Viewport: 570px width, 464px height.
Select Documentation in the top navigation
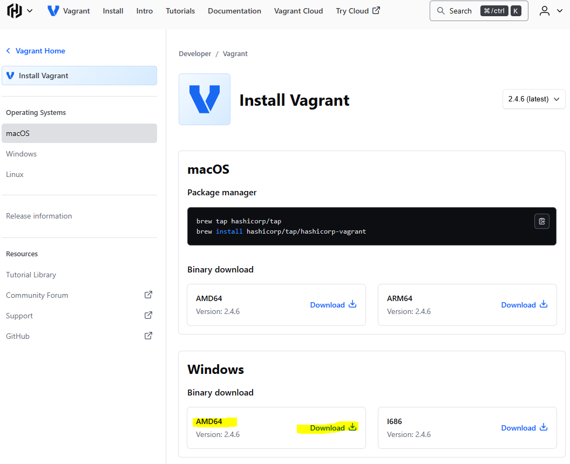pyautogui.click(x=234, y=10)
